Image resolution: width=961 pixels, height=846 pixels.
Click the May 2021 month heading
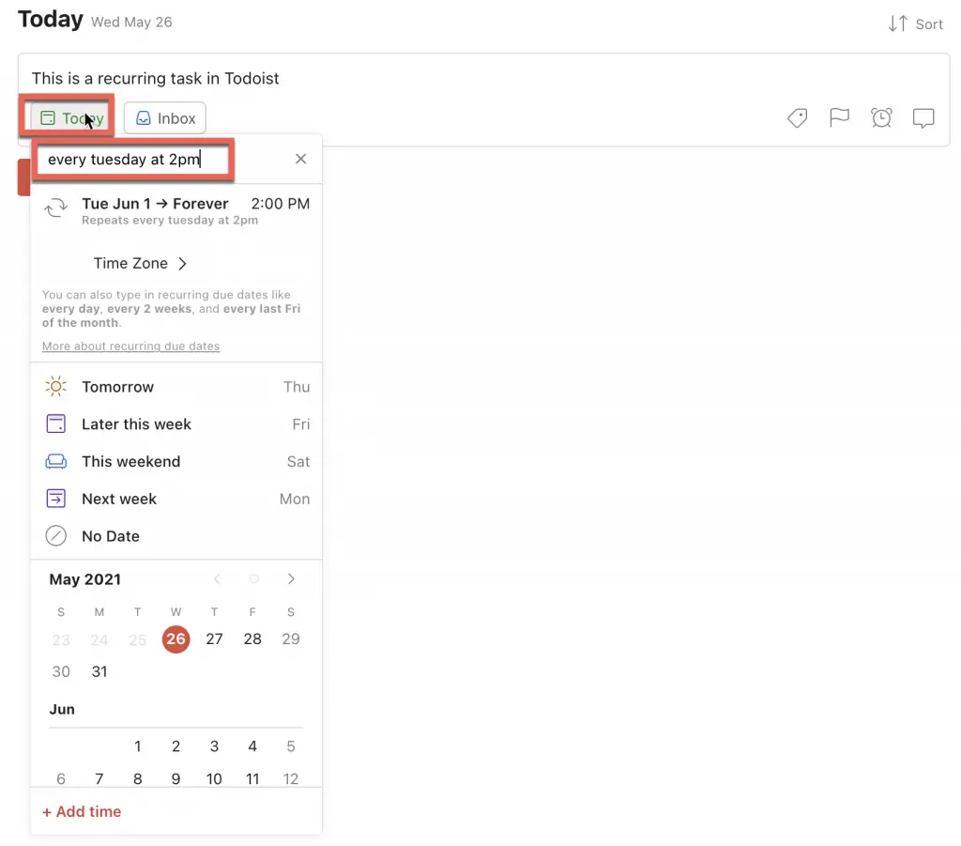click(85, 579)
